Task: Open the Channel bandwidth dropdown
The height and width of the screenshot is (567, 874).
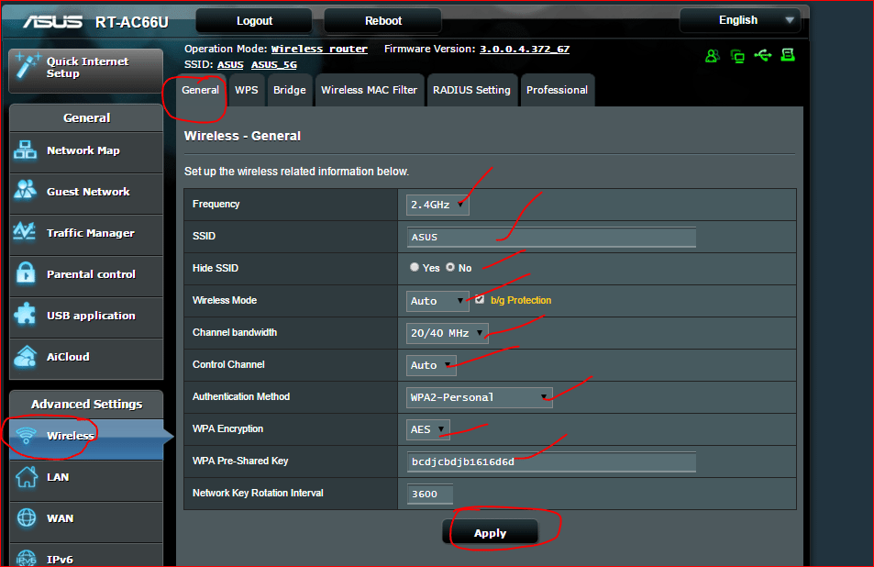Action: click(447, 333)
